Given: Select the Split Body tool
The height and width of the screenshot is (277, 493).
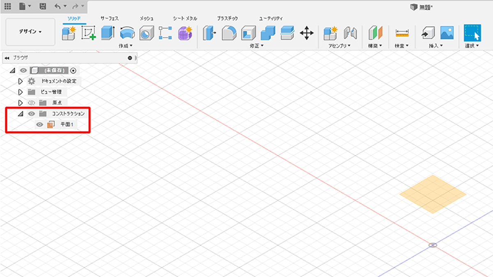Looking at the screenshot, I should 287,33.
